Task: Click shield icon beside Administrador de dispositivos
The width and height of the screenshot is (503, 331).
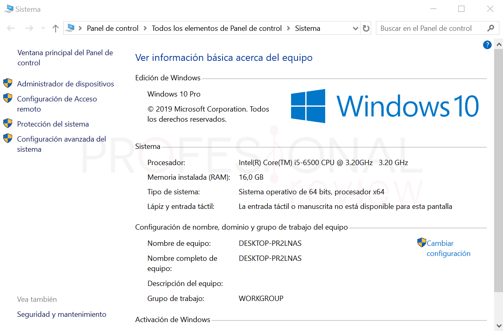Action: coord(8,84)
